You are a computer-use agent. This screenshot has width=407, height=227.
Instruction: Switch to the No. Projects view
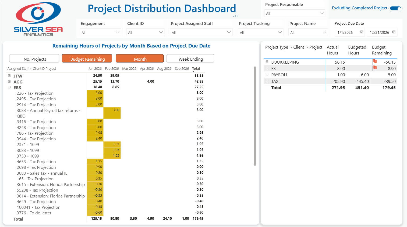34,59
